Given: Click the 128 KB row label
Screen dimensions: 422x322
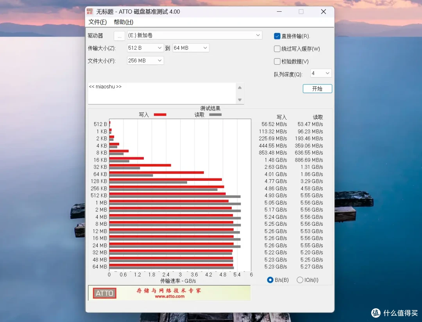Looking at the screenshot, I should (x=99, y=181).
